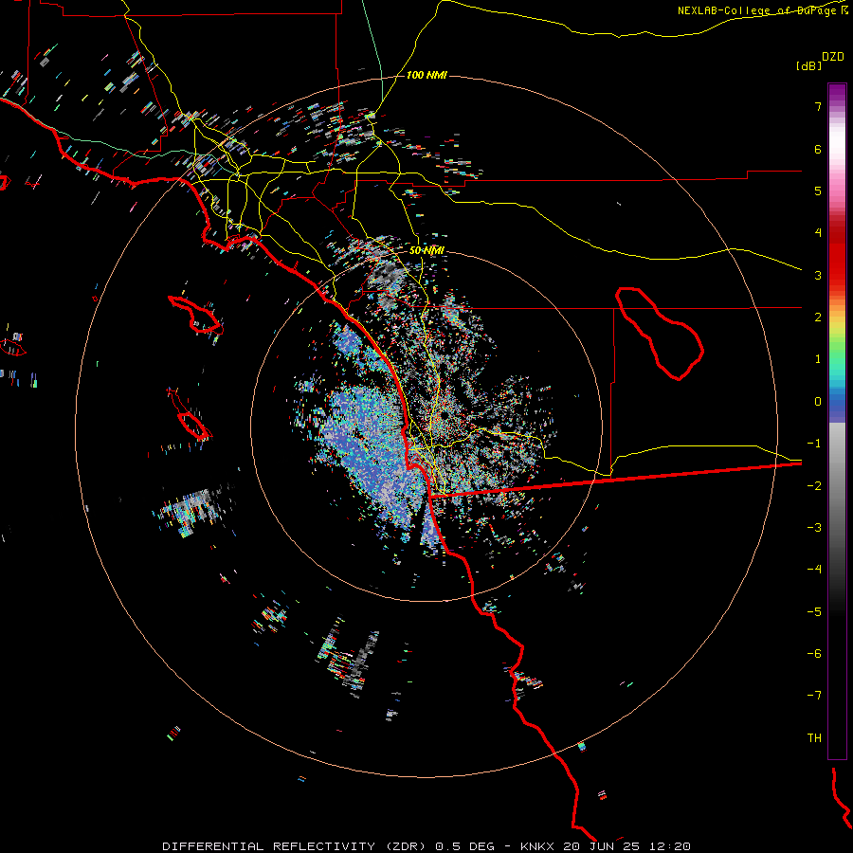Click the -1 legend scale value
Image resolution: width=853 pixels, height=853 pixels.
tap(814, 444)
